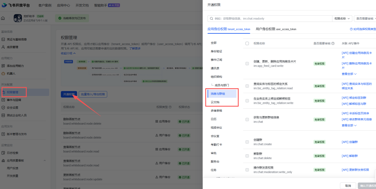Toggle the select-all checkbox beside 权限名称 header
This screenshot has width=376, height=189.
point(247,43)
